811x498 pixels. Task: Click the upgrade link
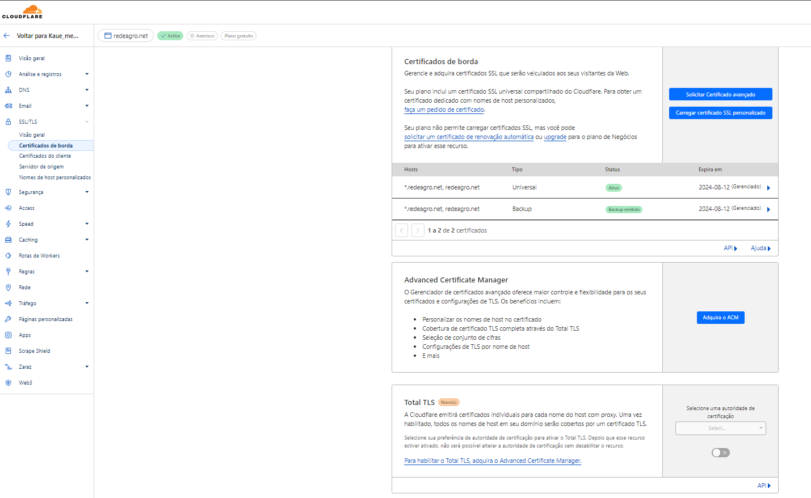555,137
